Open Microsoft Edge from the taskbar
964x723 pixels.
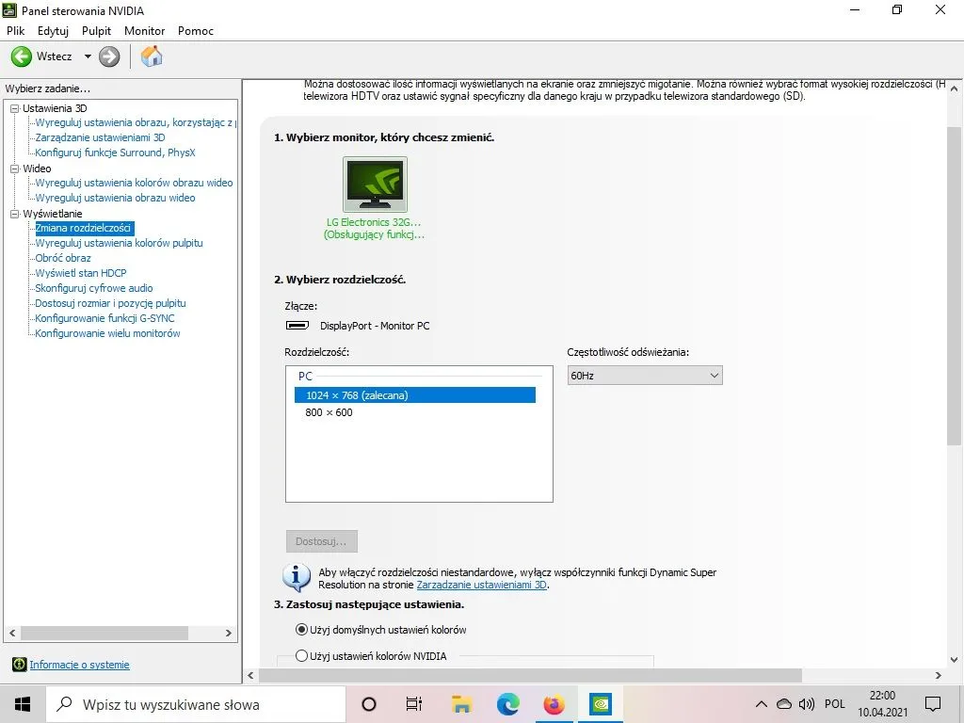(508, 704)
